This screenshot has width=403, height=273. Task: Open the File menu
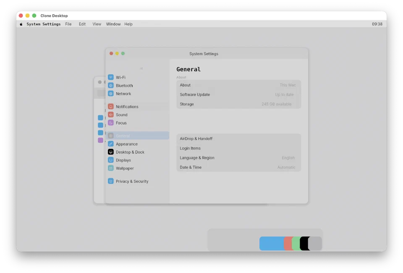pyautogui.click(x=68, y=24)
